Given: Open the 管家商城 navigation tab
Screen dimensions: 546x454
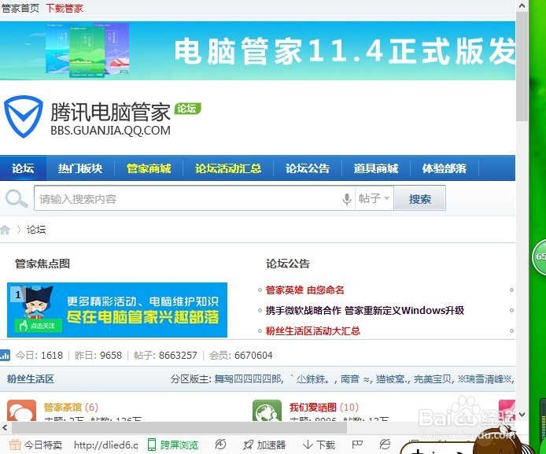Looking at the screenshot, I should [x=149, y=168].
